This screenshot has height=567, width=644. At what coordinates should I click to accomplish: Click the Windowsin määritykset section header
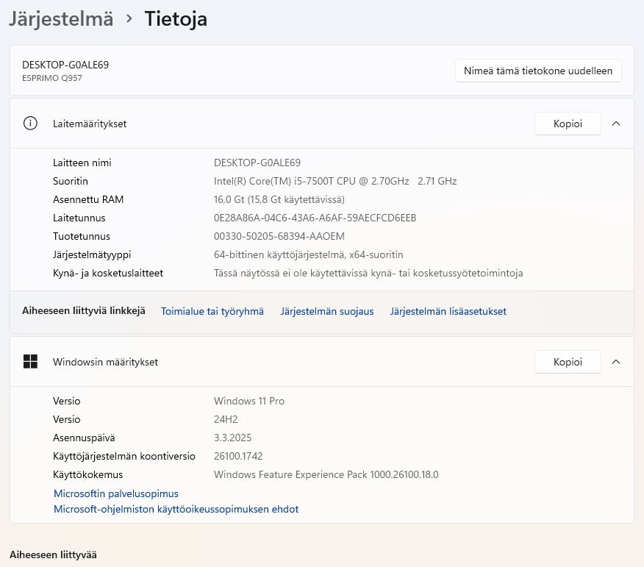(105, 362)
